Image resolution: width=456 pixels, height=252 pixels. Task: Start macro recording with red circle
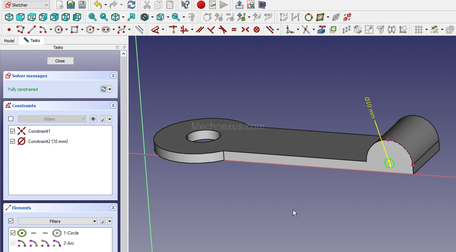[x=201, y=5]
